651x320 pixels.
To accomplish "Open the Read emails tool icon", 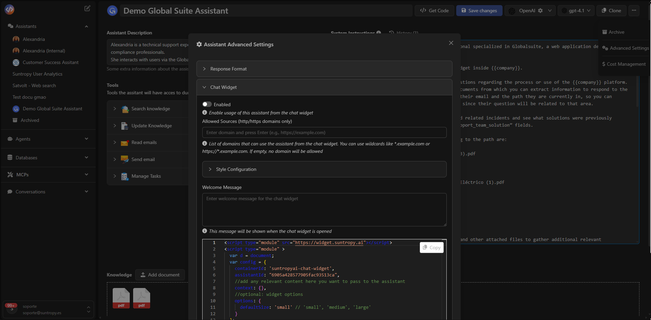I will coord(125,143).
